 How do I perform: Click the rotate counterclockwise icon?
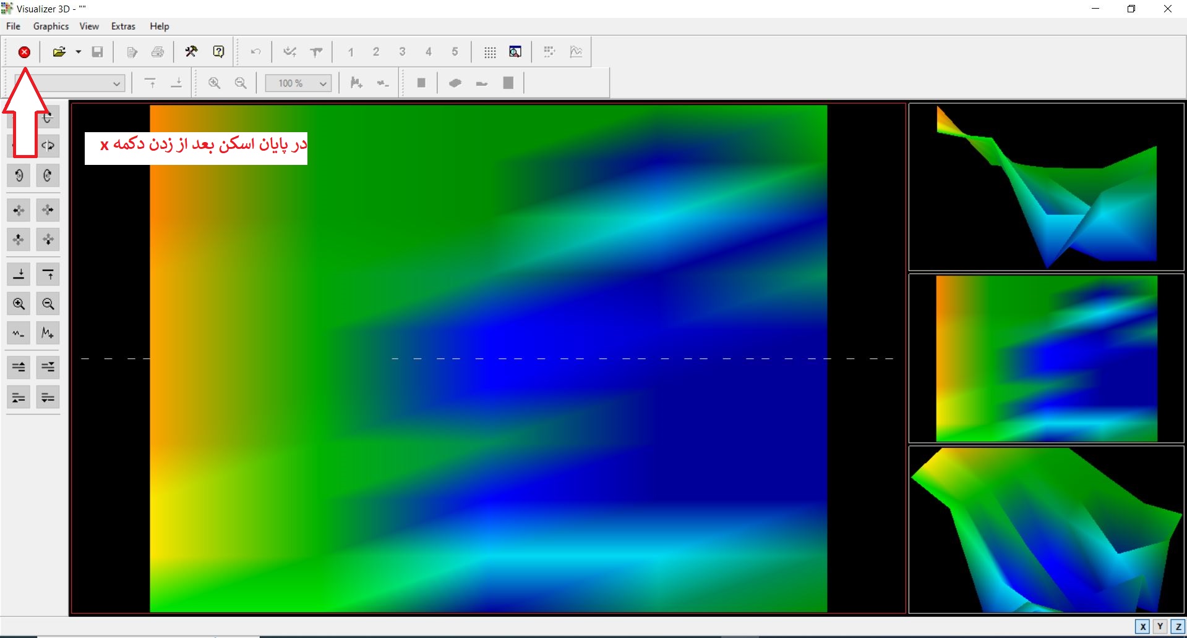19,175
